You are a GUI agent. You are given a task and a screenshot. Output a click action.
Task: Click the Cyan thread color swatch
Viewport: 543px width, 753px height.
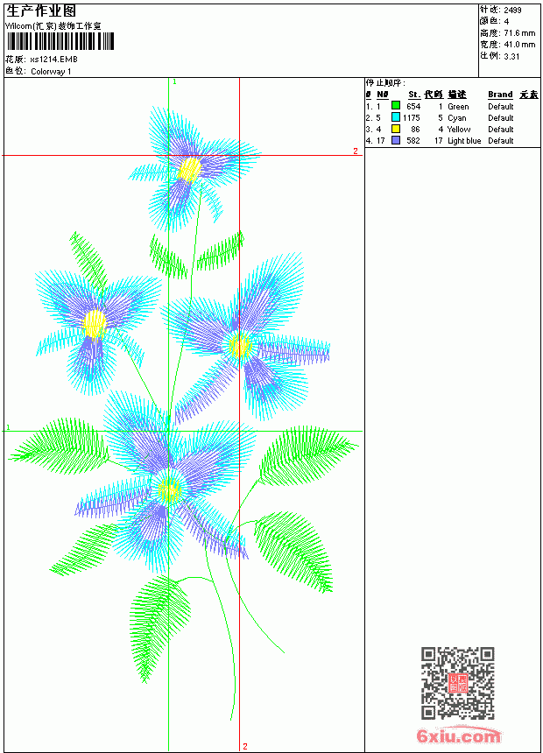click(x=396, y=117)
